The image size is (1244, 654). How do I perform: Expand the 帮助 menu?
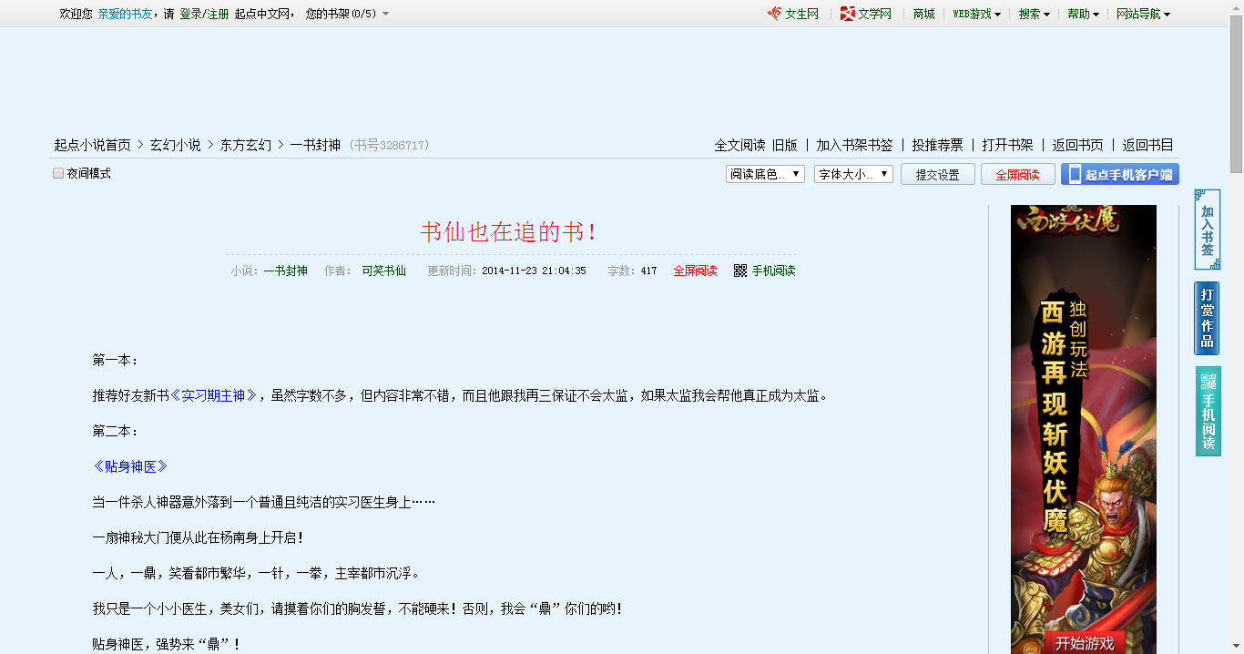point(1083,14)
